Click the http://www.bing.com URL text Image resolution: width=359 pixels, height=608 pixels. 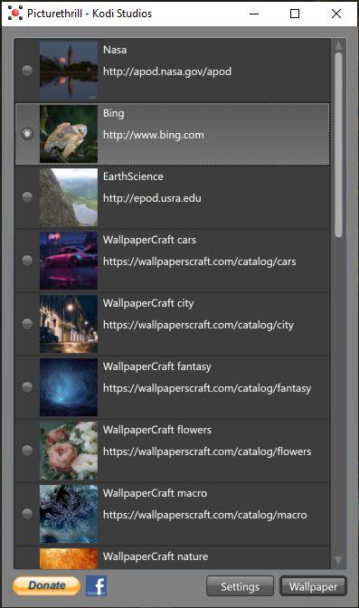pos(154,135)
